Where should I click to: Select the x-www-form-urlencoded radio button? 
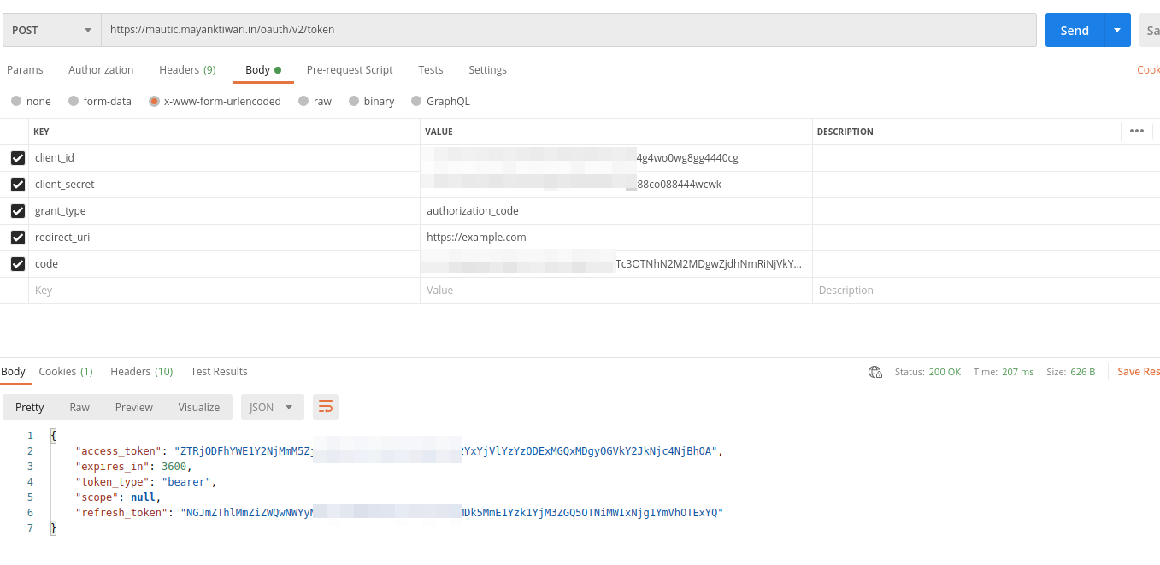point(154,101)
